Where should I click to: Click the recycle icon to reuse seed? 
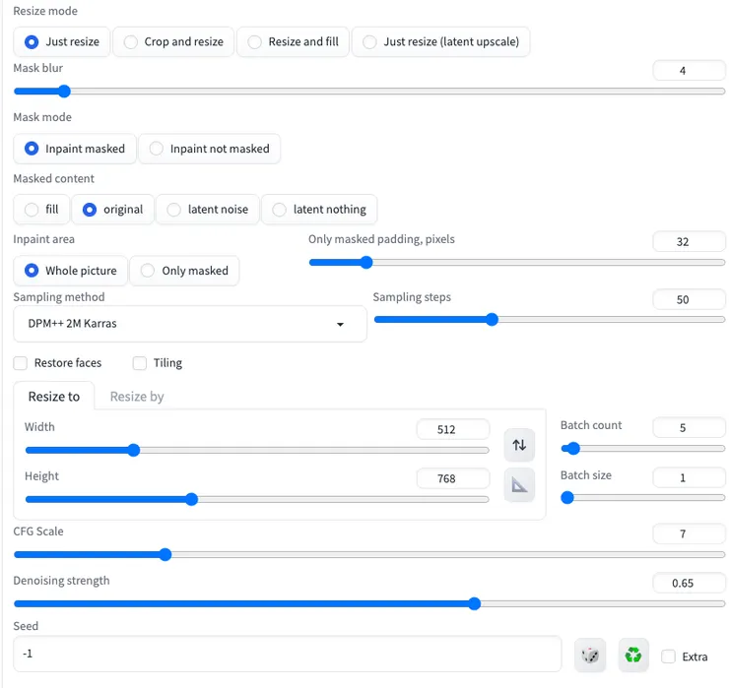click(x=633, y=655)
